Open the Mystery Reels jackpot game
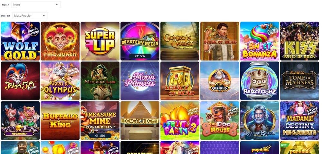Image resolution: width=322 pixels, height=154 pixels. point(140,41)
